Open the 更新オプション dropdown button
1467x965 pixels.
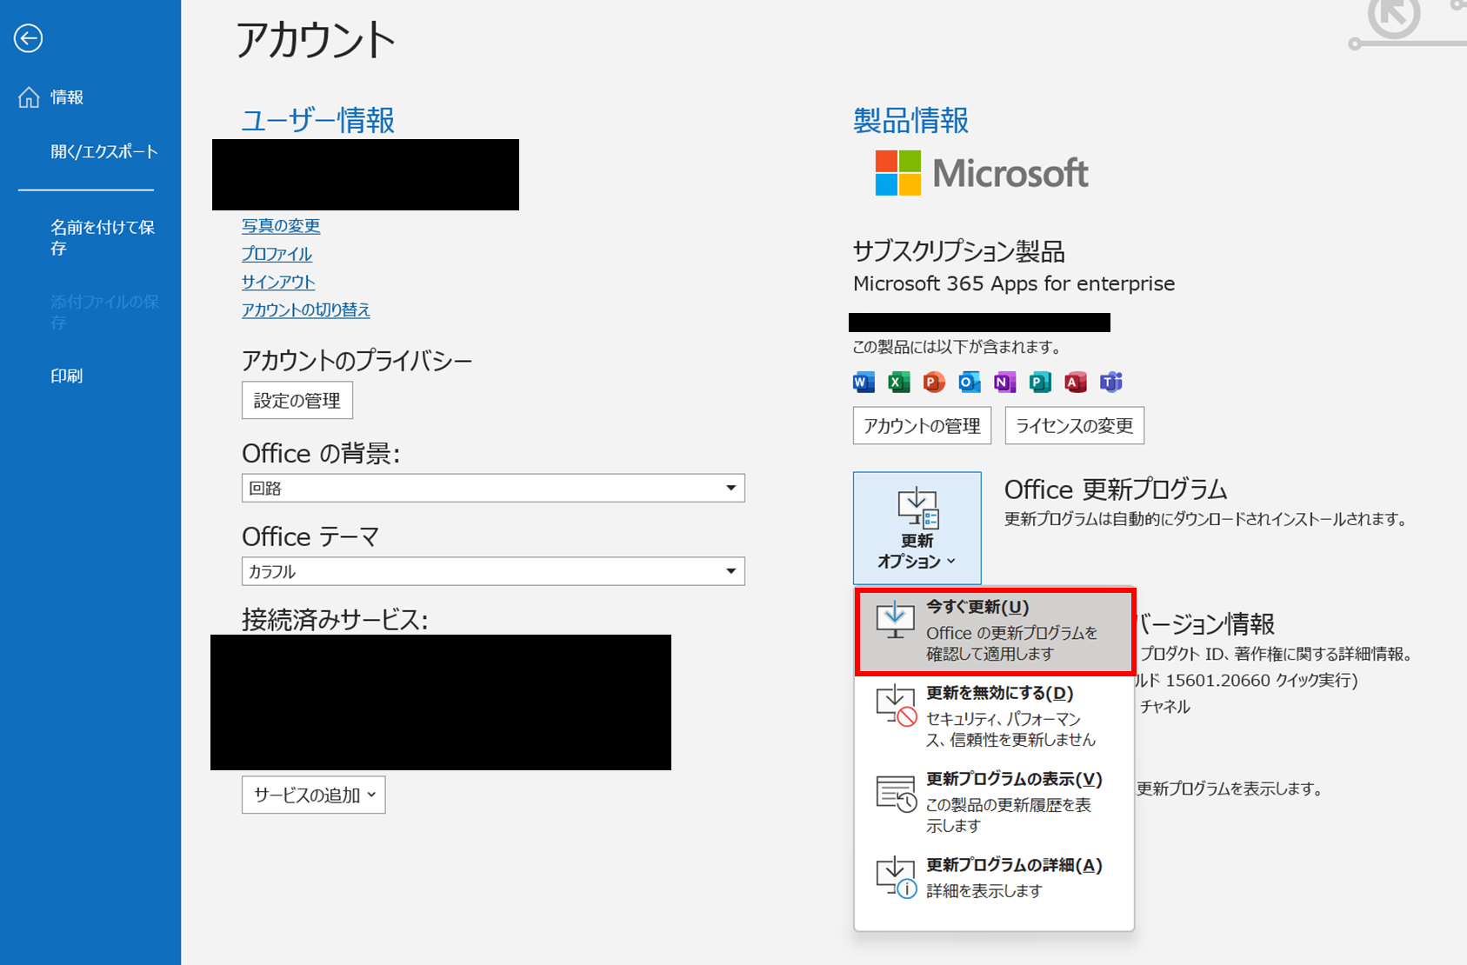click(917, 529)
